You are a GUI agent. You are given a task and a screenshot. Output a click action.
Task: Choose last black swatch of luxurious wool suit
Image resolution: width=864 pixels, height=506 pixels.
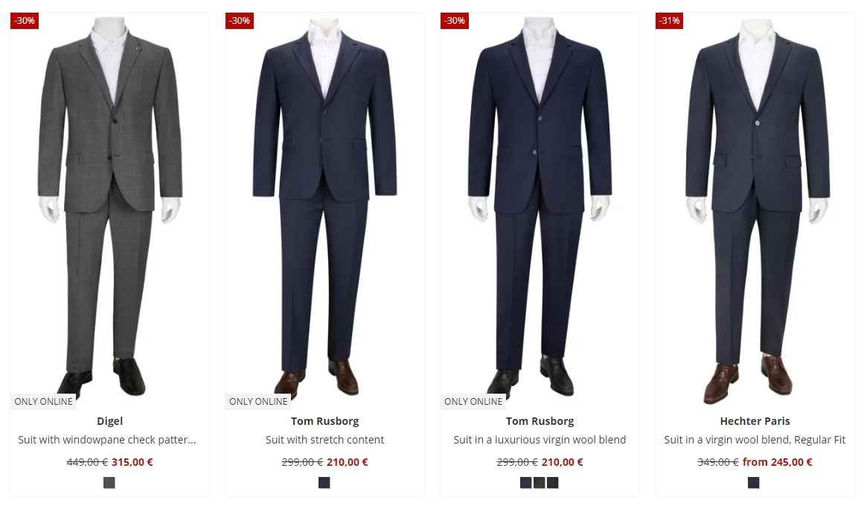click(x=553, y=483)
